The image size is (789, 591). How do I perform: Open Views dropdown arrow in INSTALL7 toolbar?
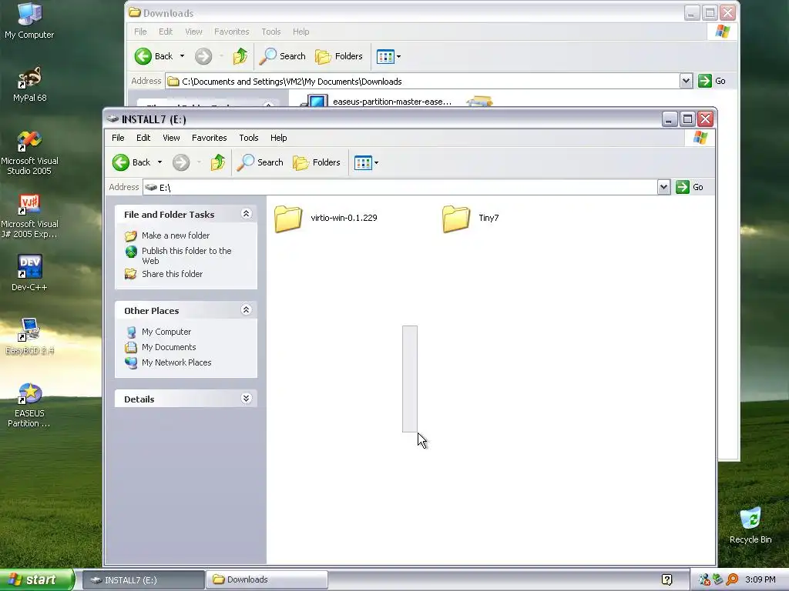(376, 163)
